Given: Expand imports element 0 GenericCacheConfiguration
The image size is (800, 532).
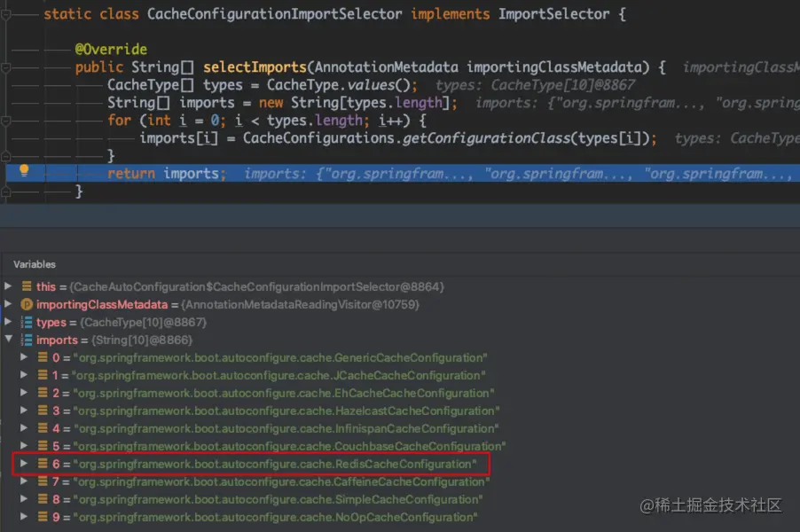Looking at the screenshot, I should [x=23, y=357].
